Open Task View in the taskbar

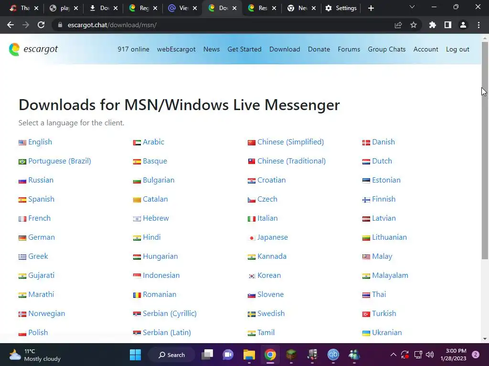point(207,355)
